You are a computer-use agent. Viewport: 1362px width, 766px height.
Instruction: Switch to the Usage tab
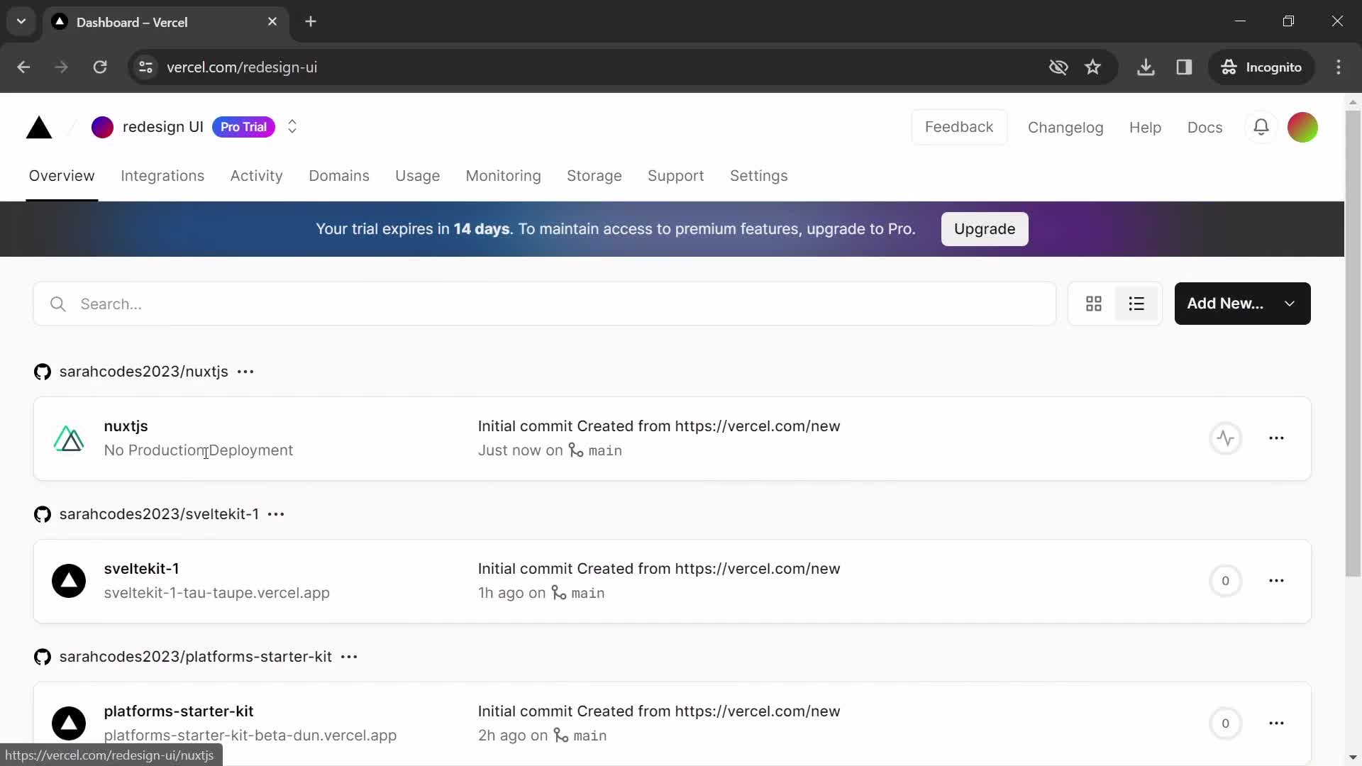[x=417, y=176]
